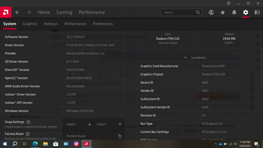Collapse with Less Details chevron
Viewport: 263px width, 148px height.
[x=185, y=58]
